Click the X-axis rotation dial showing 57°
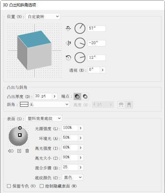165x193 pixels. (80, 28)
